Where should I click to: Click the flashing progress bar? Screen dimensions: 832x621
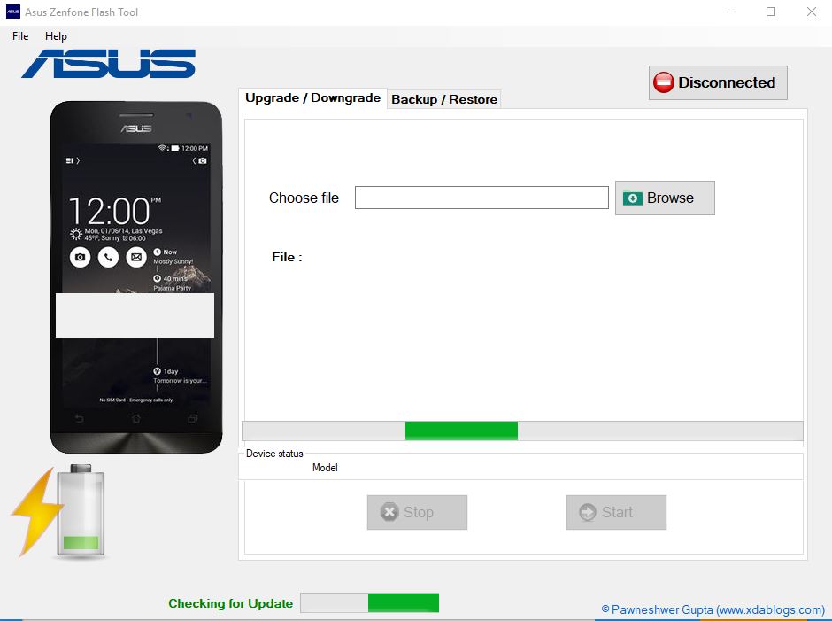click(522, 431)
